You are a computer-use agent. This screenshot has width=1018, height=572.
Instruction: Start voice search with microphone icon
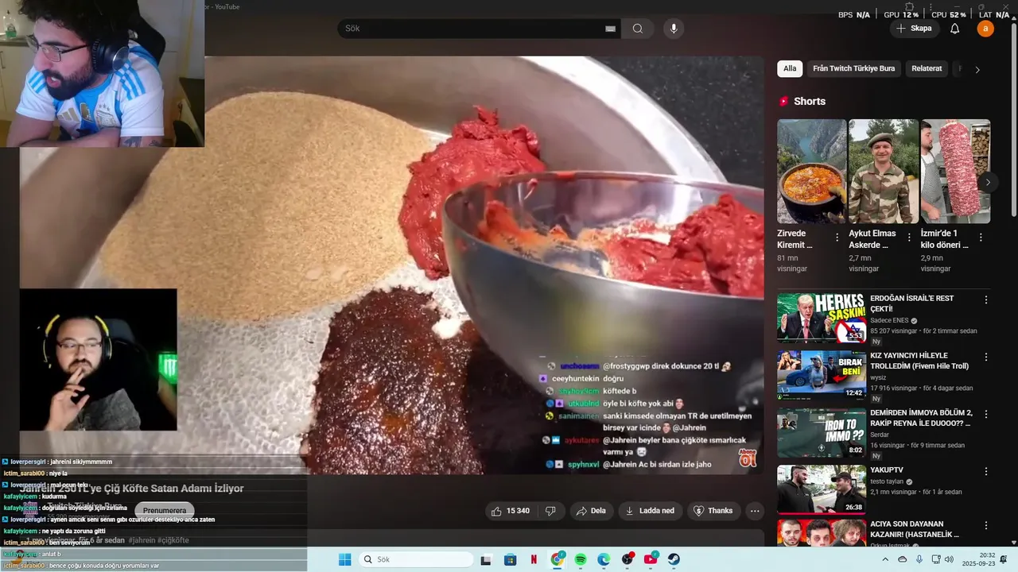point(674,29)
